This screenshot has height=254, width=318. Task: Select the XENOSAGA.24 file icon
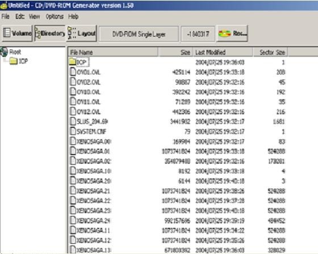click(x=73, y=220)
